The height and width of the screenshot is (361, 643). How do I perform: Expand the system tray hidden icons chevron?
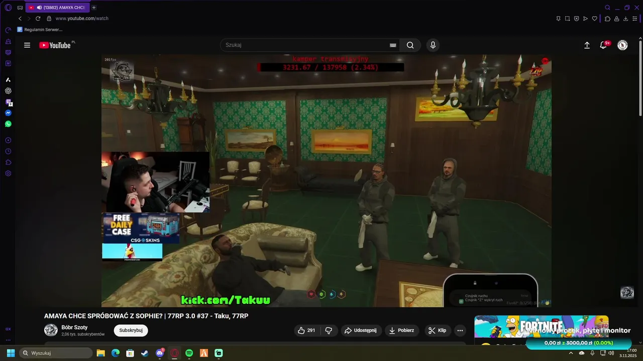pos(571,353)
